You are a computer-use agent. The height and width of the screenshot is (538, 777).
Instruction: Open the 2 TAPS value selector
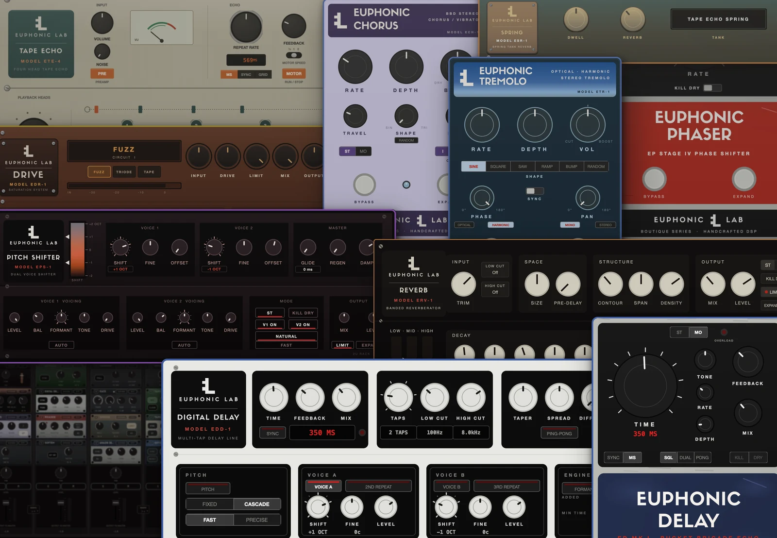(x=398, y=433)
